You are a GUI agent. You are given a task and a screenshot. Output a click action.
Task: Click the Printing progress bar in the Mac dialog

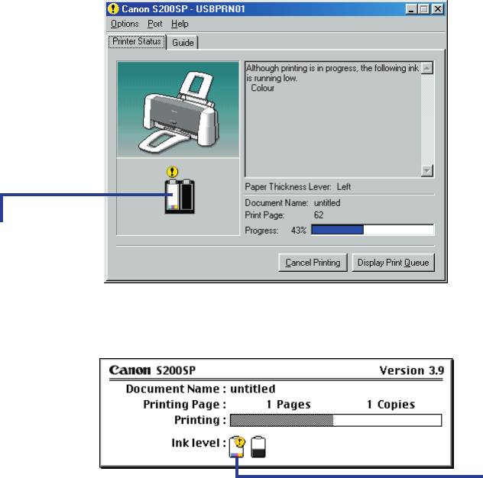coord(336,420)
